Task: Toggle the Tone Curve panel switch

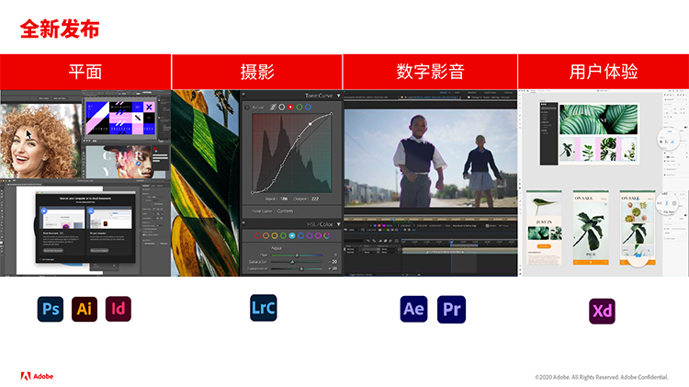Action: click(243, 95)
